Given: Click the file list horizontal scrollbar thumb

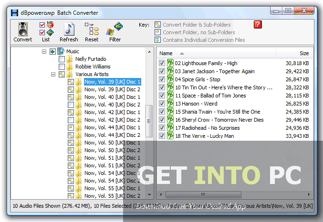Looking at the screenshot, I should (203, 194).
